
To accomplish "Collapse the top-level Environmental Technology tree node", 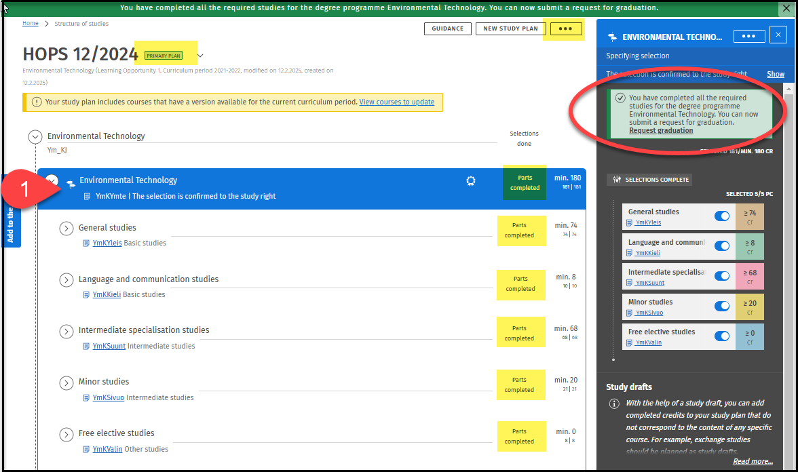I will point(35,137).
